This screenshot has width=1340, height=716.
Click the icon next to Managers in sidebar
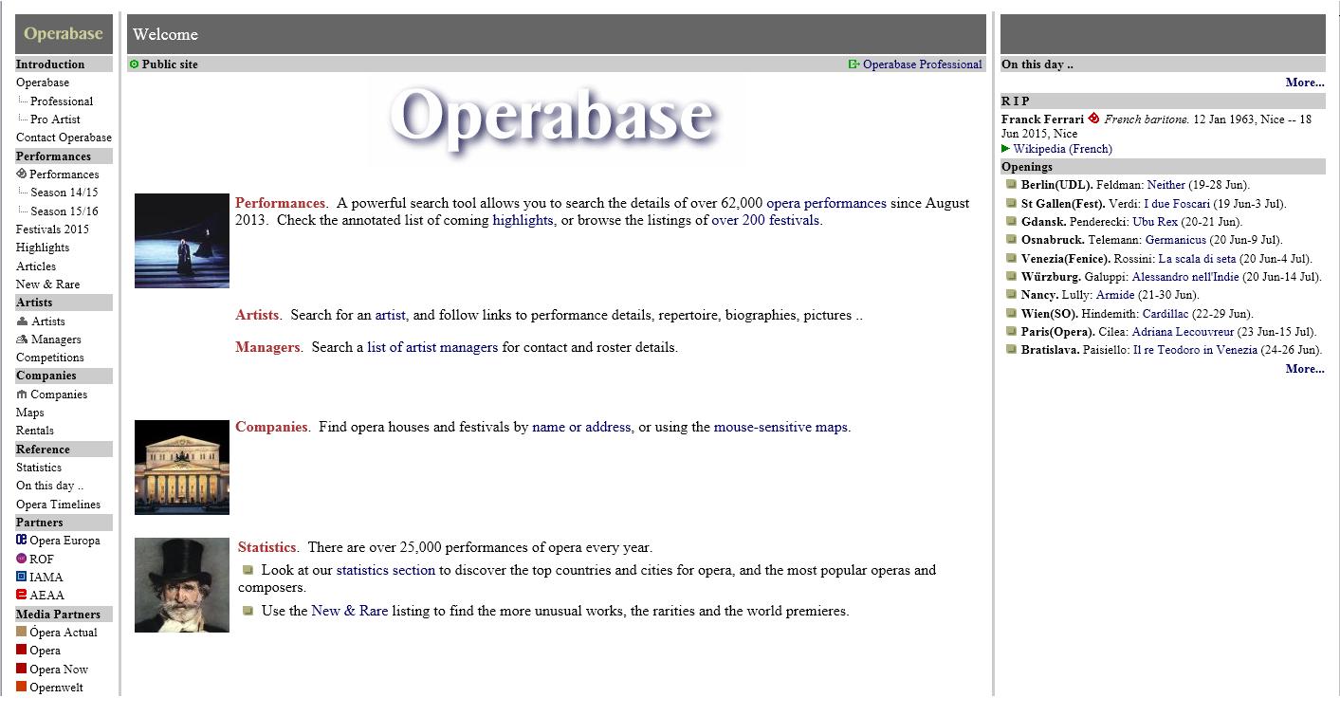23,340
